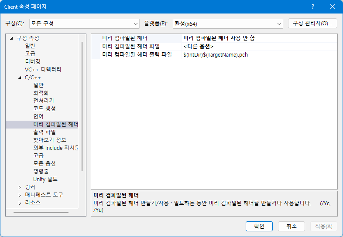Select 일반 under 구성 속성
343x237 pixels.
pyautogui.click(x=30, y=46)
